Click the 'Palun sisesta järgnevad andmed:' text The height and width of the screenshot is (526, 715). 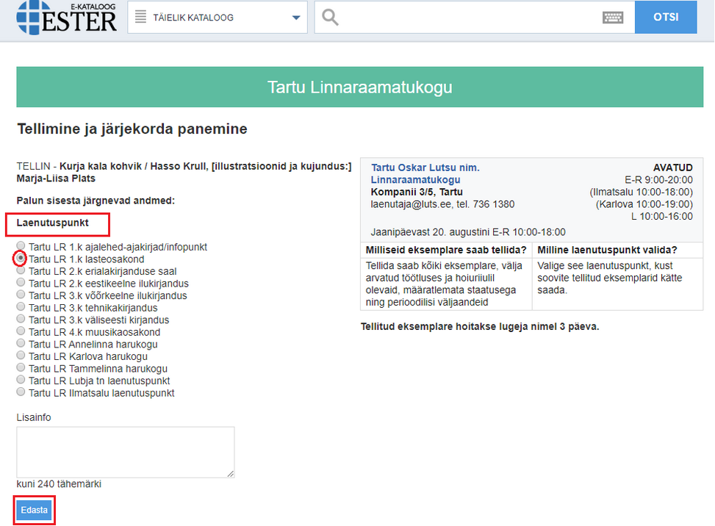[96, 201]
